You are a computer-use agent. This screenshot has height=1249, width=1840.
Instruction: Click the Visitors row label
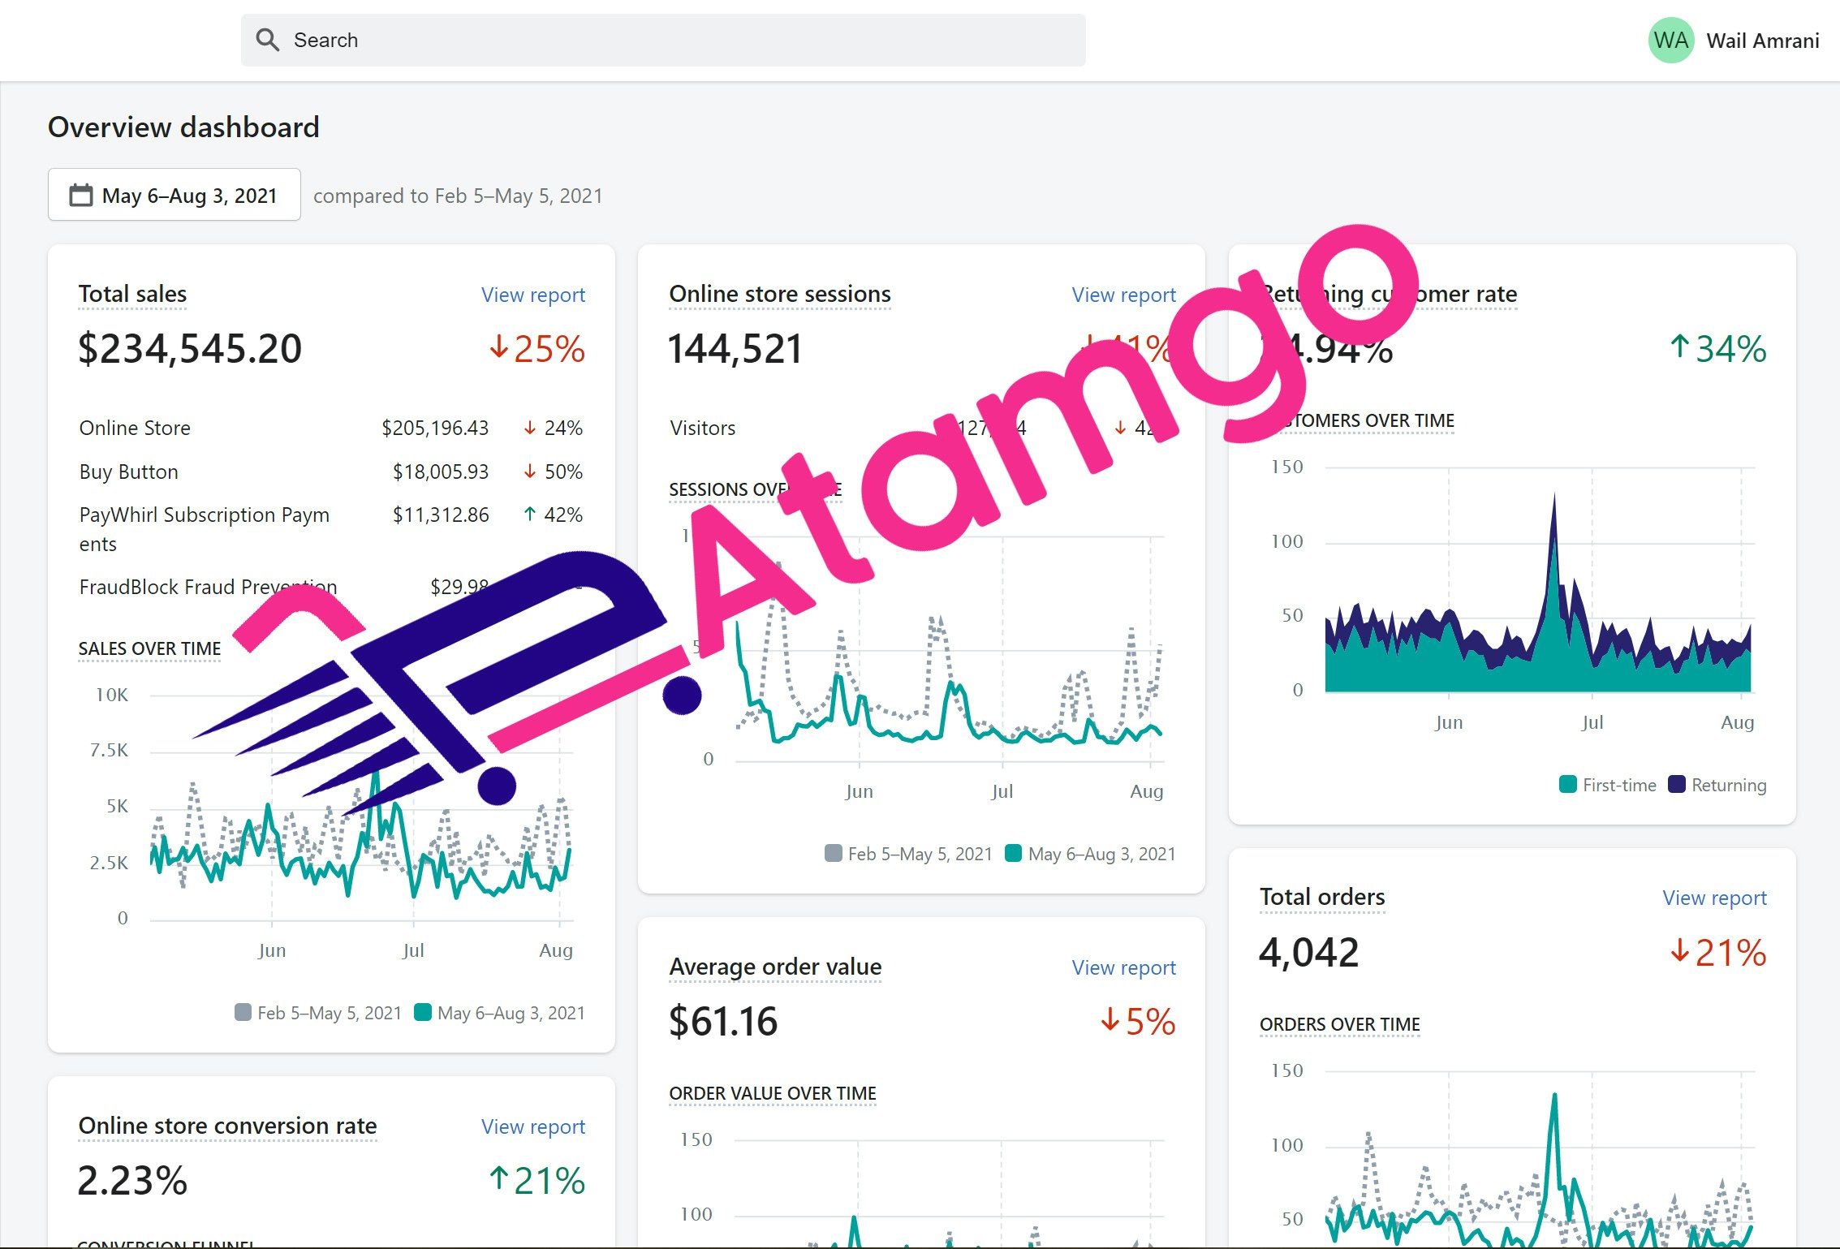(x=703, y=428)
